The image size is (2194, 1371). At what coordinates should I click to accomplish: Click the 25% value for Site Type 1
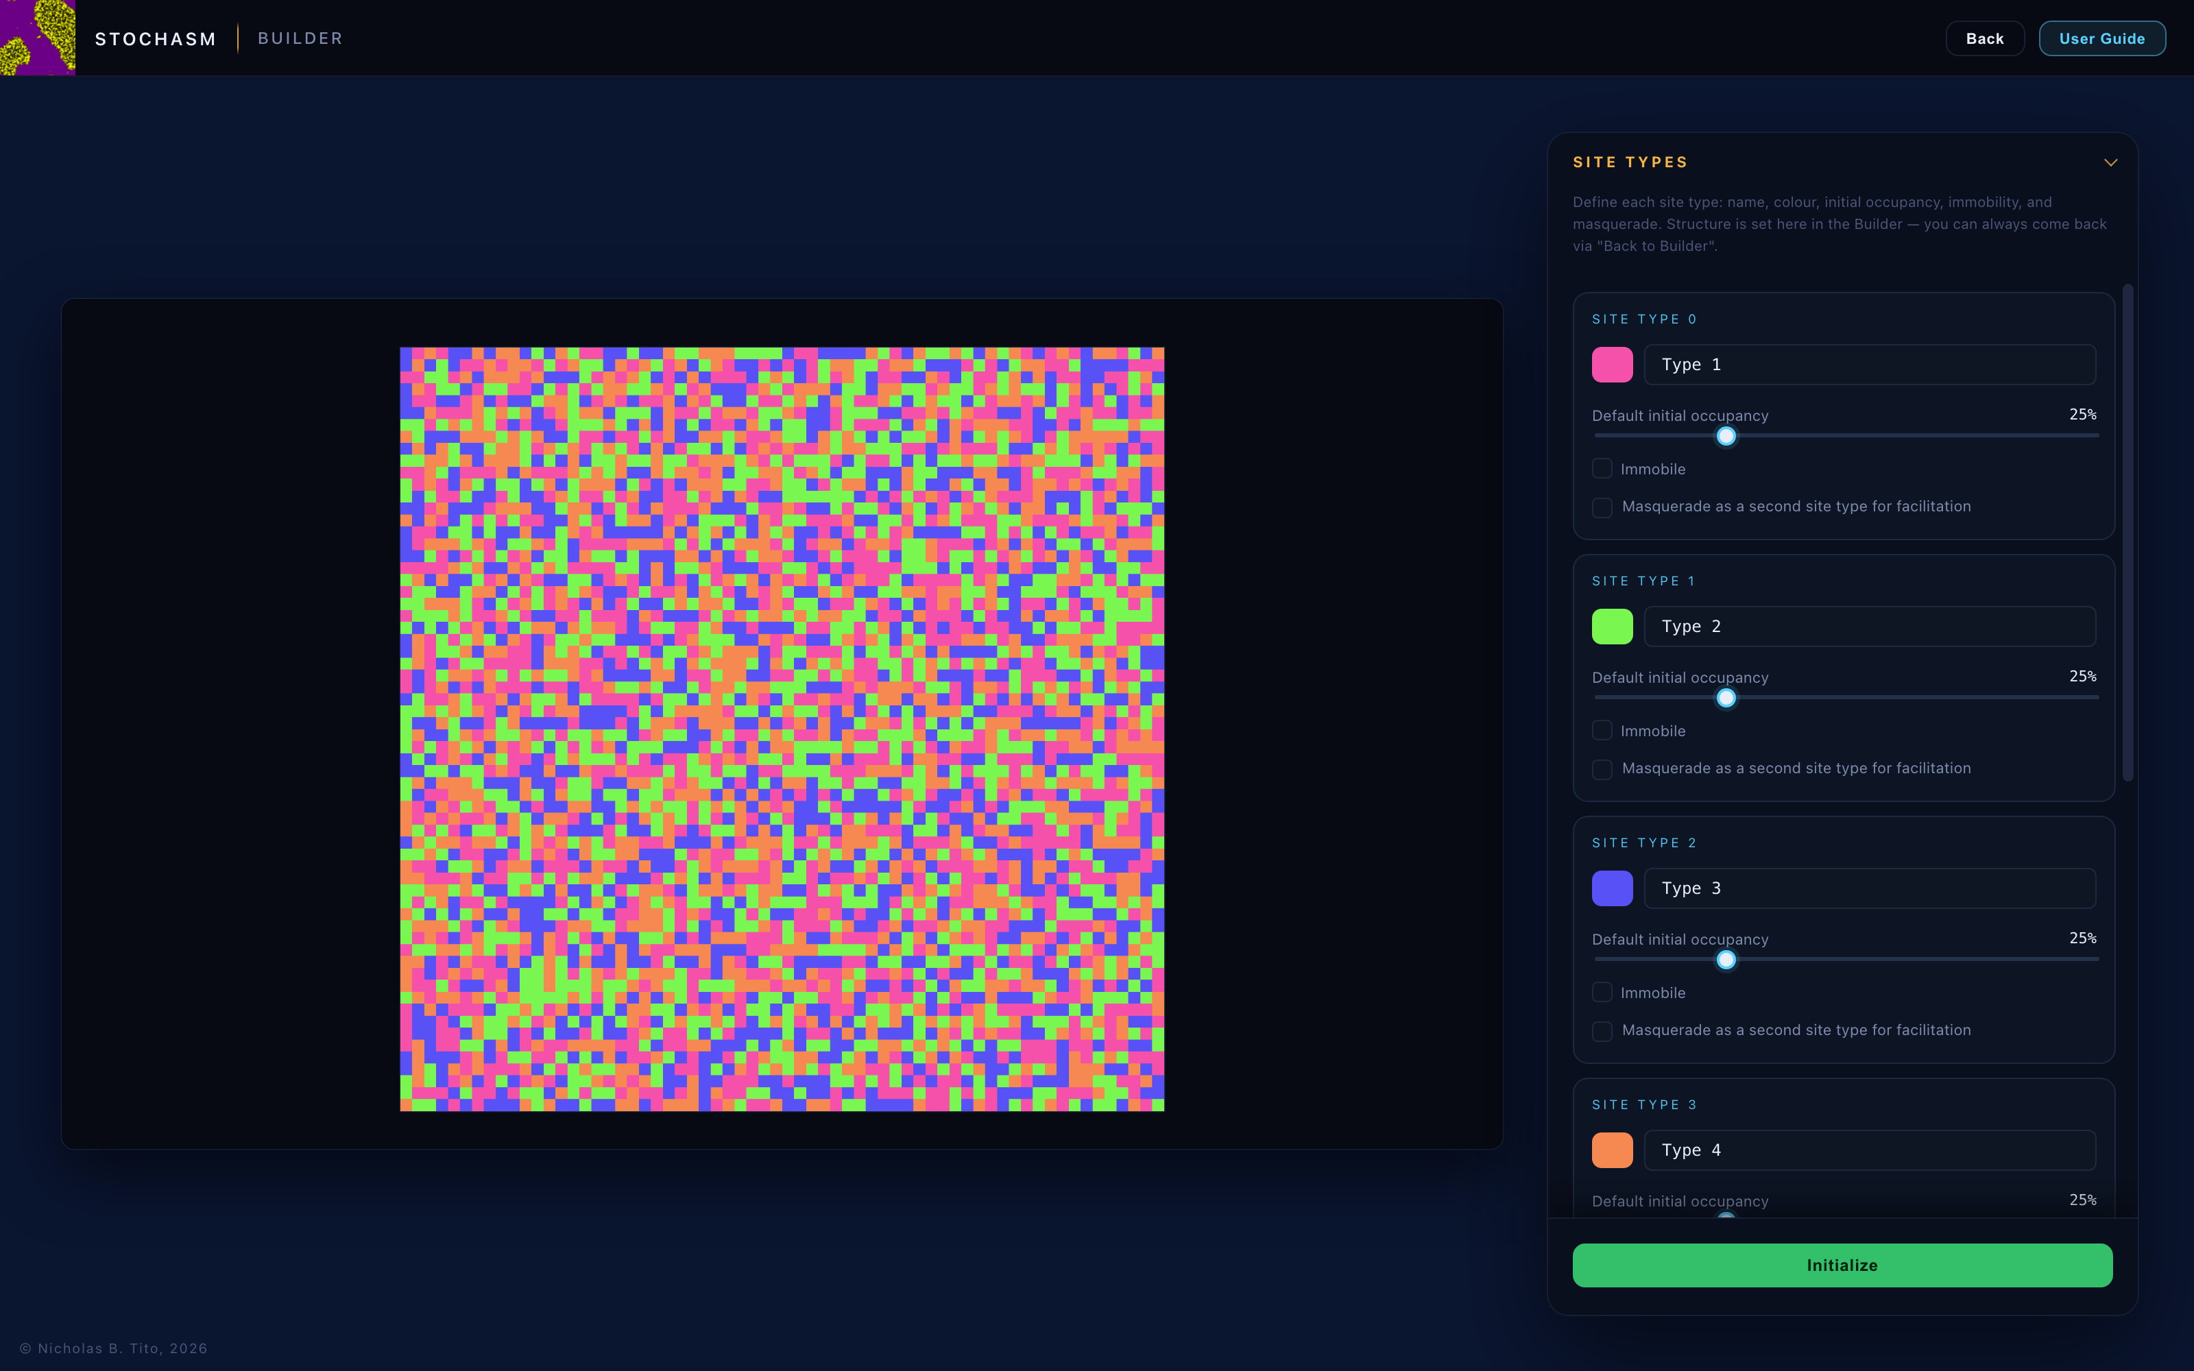pyautogui.click(x=2082, y=677)
